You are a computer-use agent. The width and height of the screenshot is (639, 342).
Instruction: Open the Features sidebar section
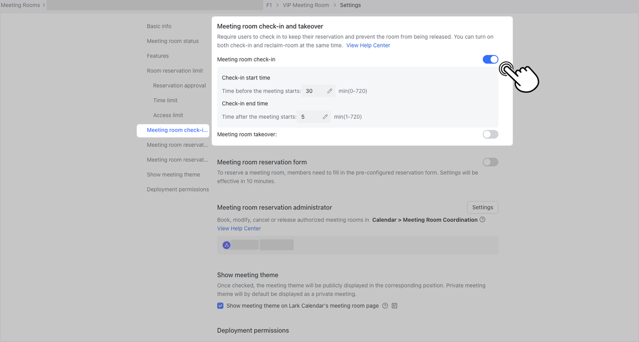click(158, 56)
